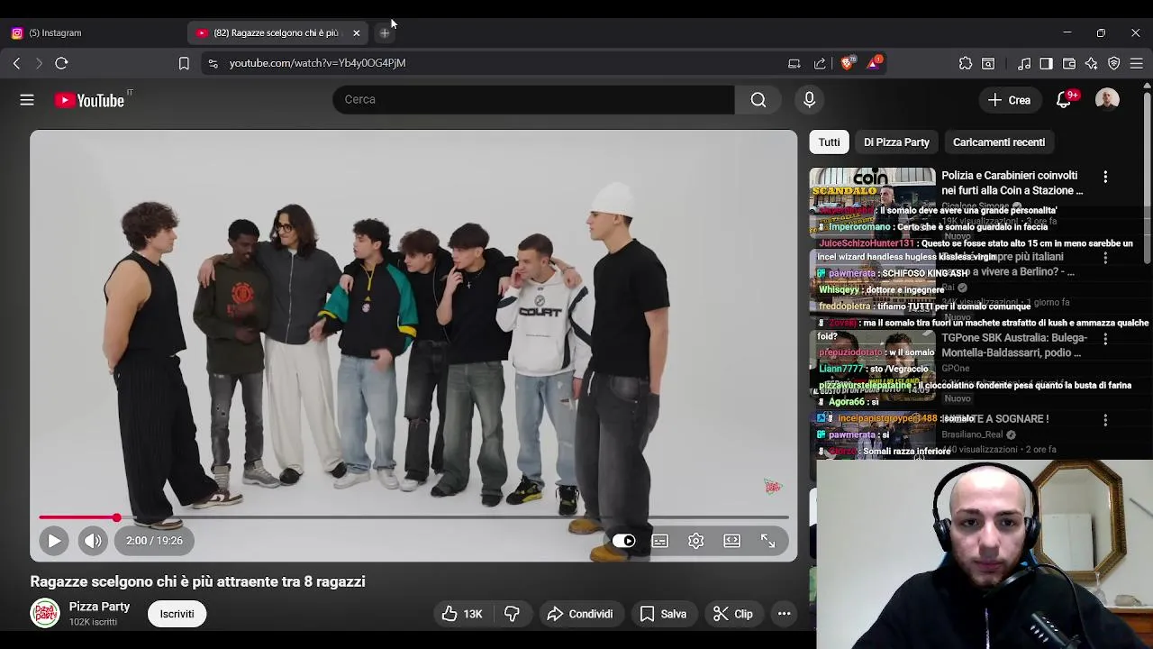Screen dimensions: 1153x649
Task: Open YouTube notifications bell
Action: (x=1064, y=100)
